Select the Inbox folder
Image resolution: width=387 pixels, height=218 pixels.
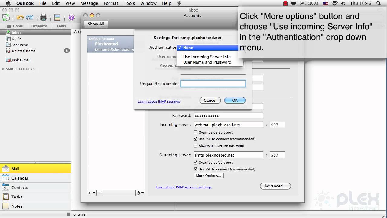pyautogui.click(x=36, y=33)
